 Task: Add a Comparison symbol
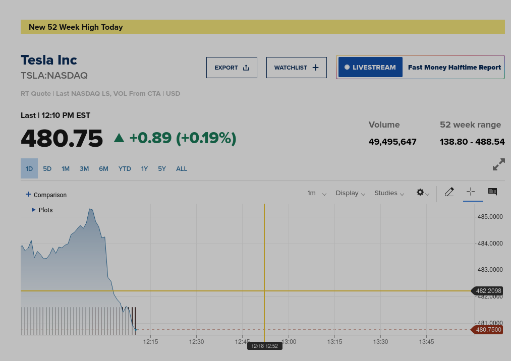tap(46, 195)
